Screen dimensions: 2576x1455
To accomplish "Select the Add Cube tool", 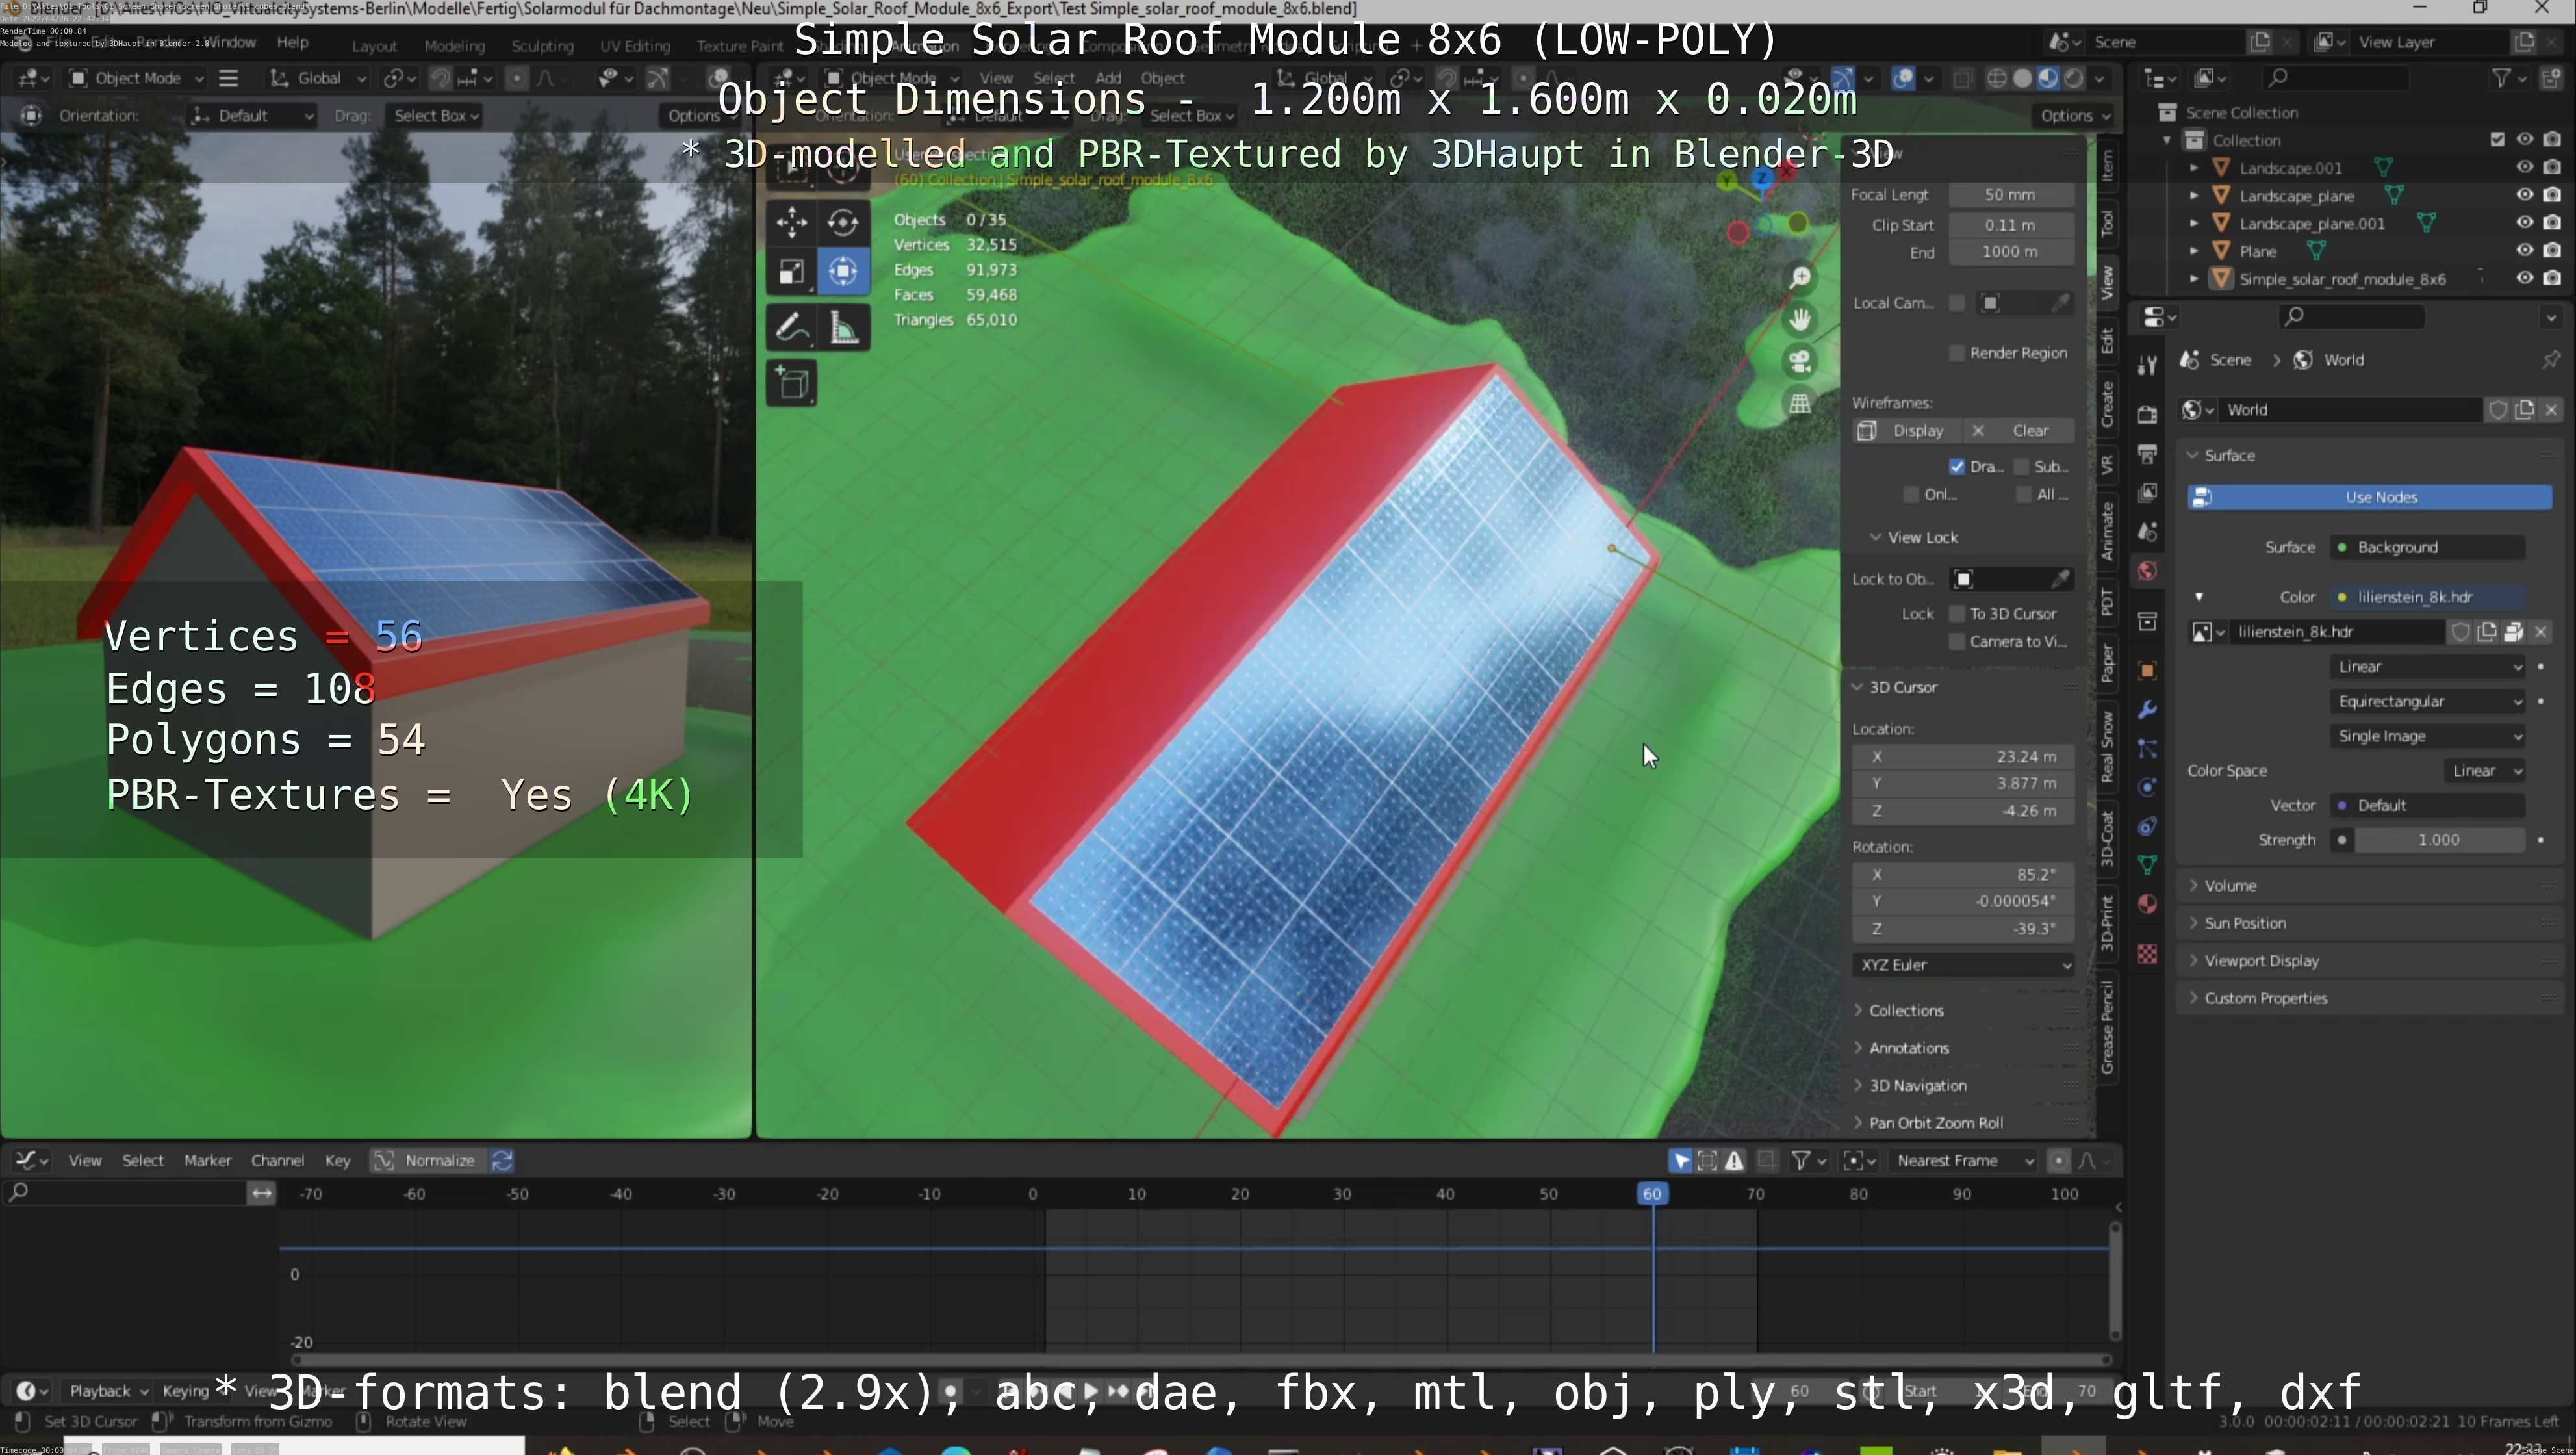I will coord(792,383).
